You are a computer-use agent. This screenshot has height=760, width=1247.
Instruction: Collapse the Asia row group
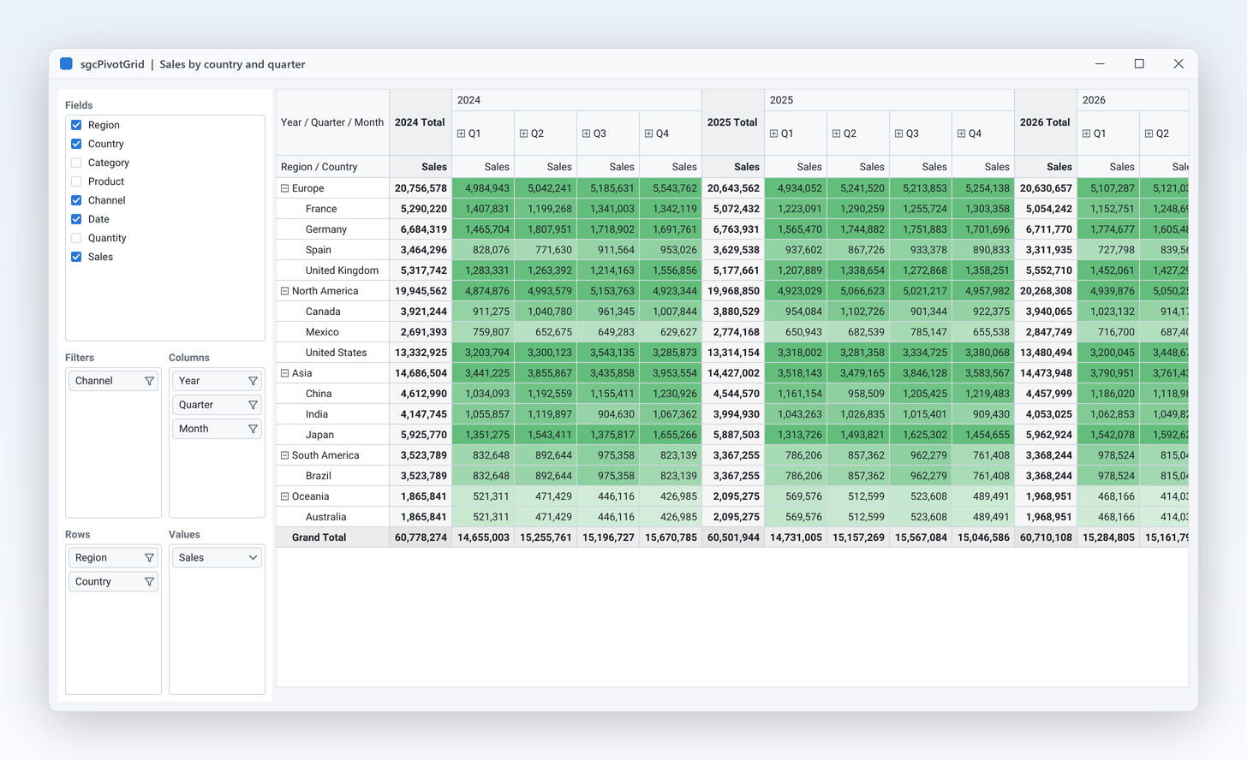coord(285,373)
